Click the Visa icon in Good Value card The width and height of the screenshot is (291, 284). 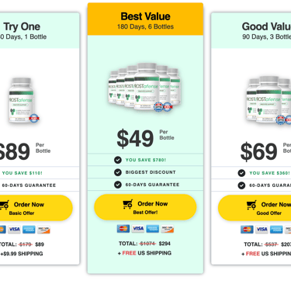click(x=262, y=230)
